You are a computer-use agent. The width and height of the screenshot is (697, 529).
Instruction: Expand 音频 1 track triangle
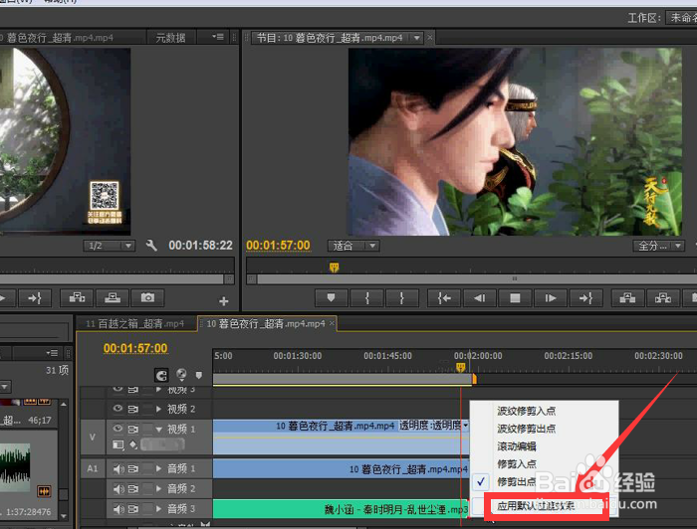pyautogui.click(x=158, y=468)
